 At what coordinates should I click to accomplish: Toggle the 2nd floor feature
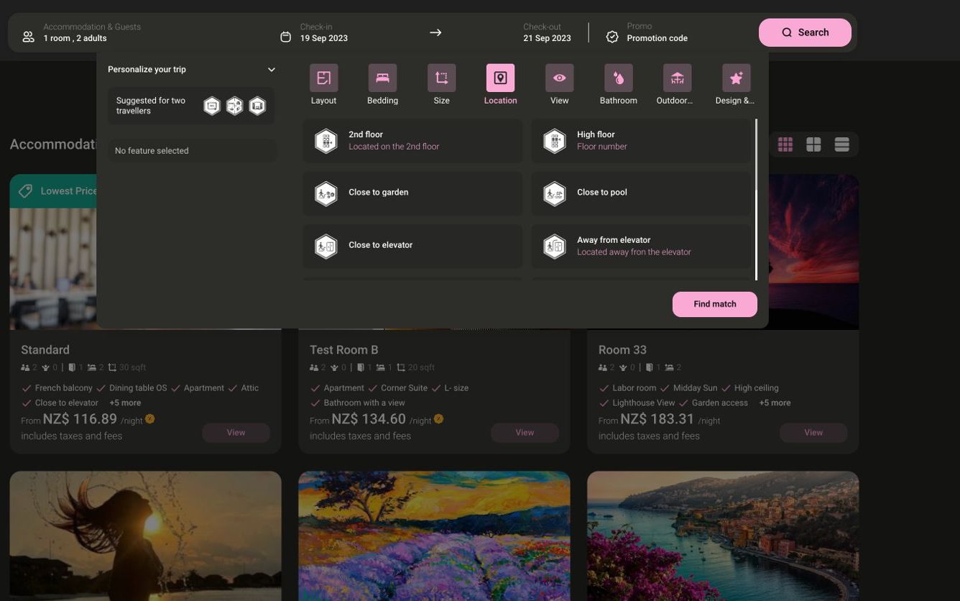point(412,140)
